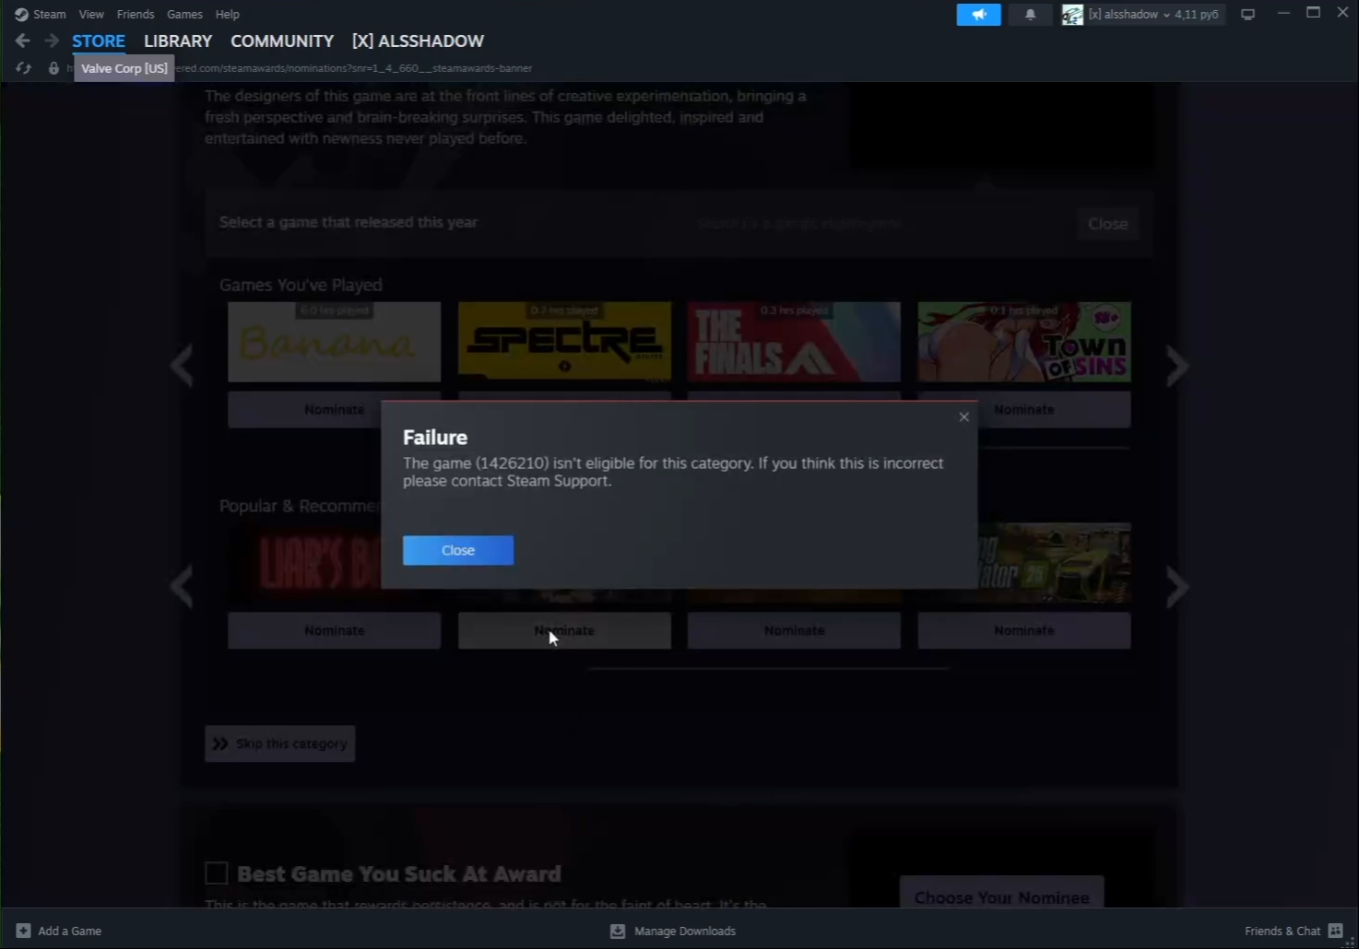Open the notifications bell
Screen dimensions: 1359x949
tap(1030, 15)
